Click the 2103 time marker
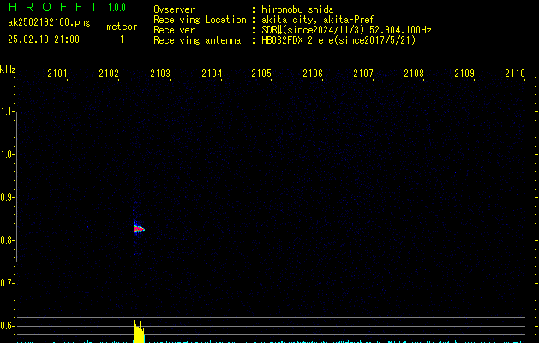 coord(159,75)
